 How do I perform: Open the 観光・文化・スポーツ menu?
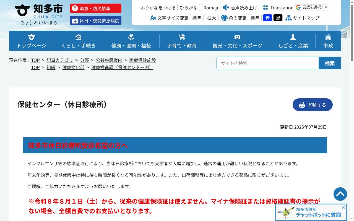coord(237,41)
